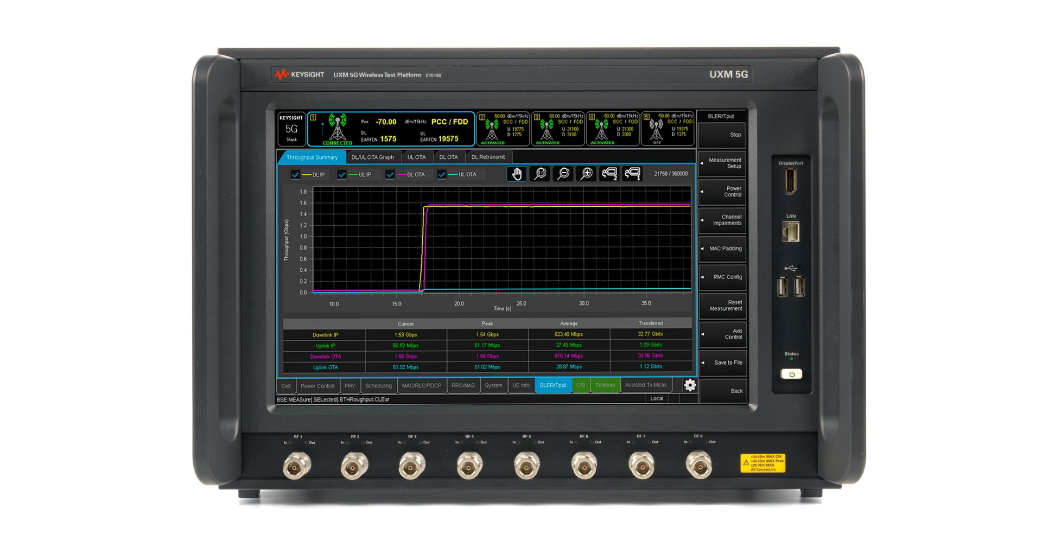Select the pan (hand) tool above the graph
Viewport: 1042px width, 534px height.
pyautogui.click(x=517, y=174)
